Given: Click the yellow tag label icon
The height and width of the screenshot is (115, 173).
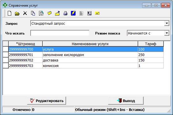Looking at the screenshot, I should (49, 13).
